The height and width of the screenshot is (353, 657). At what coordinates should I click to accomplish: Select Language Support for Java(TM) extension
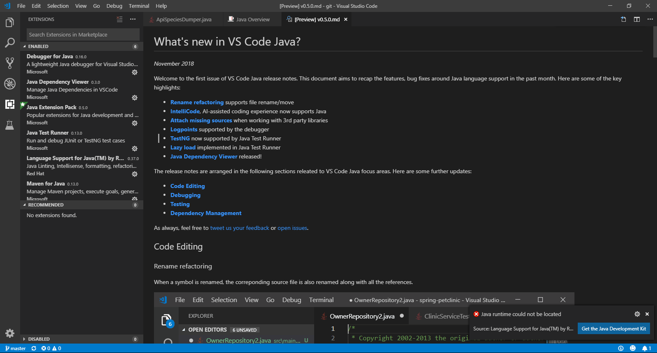82,165
